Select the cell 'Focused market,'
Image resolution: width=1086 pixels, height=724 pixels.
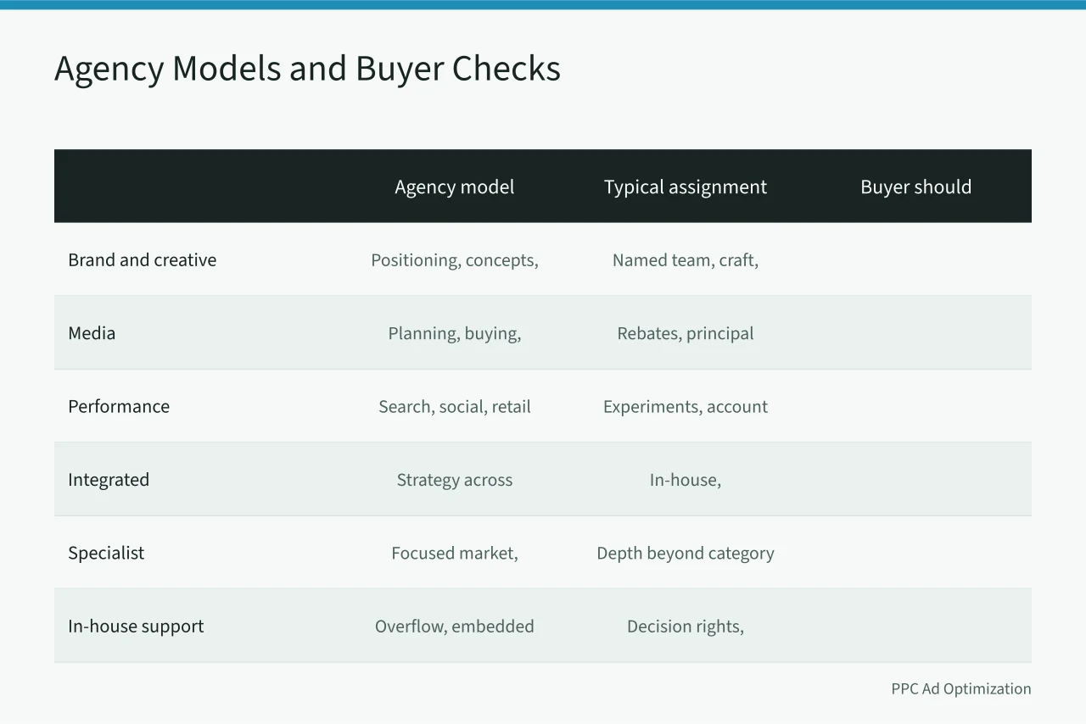point(455,553)
